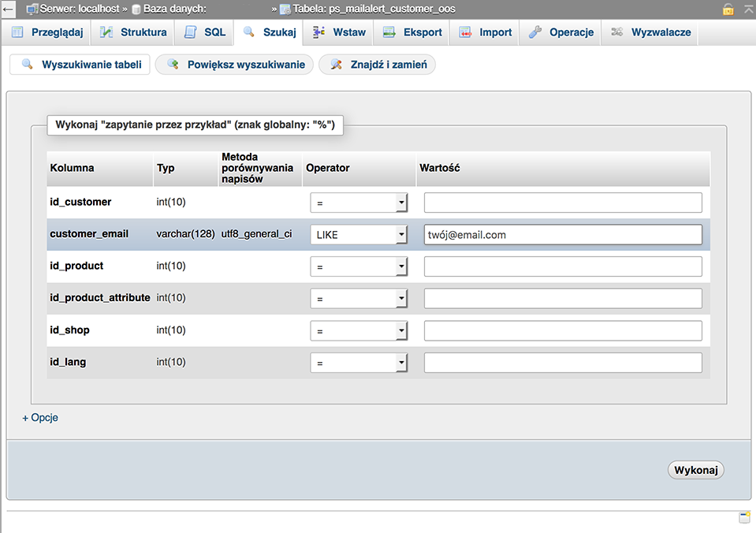Click the Eksport tab icon
This screenshot has height=533, width=756.
[389, 32]
